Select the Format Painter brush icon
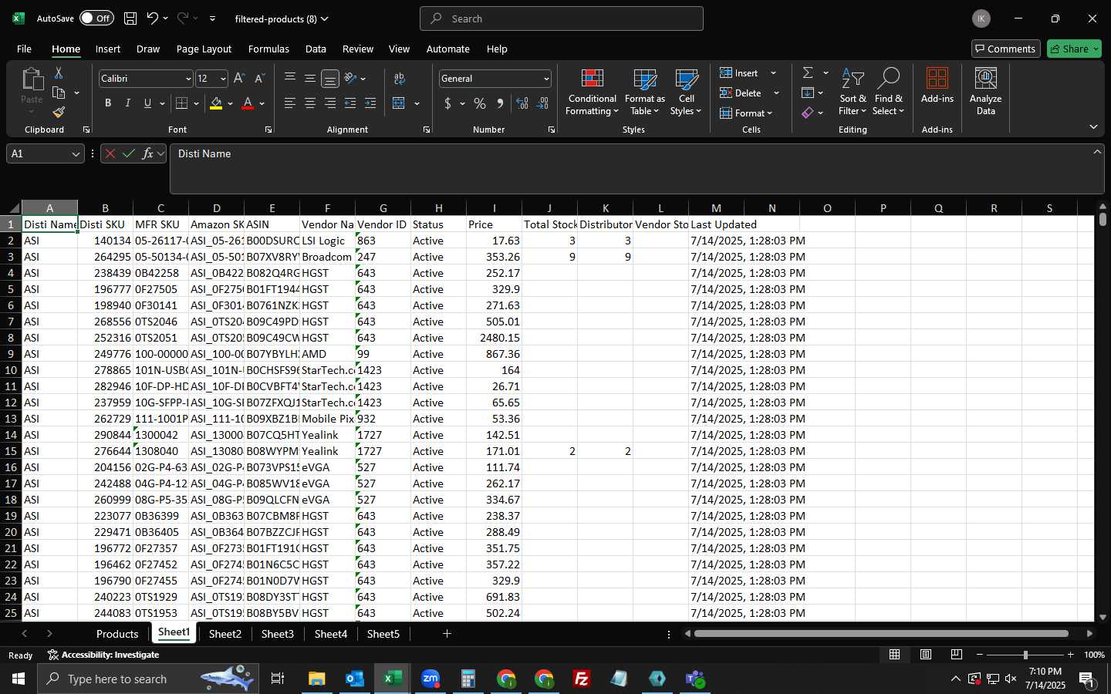Viewport: 1111px width, 694px height. 59,113
